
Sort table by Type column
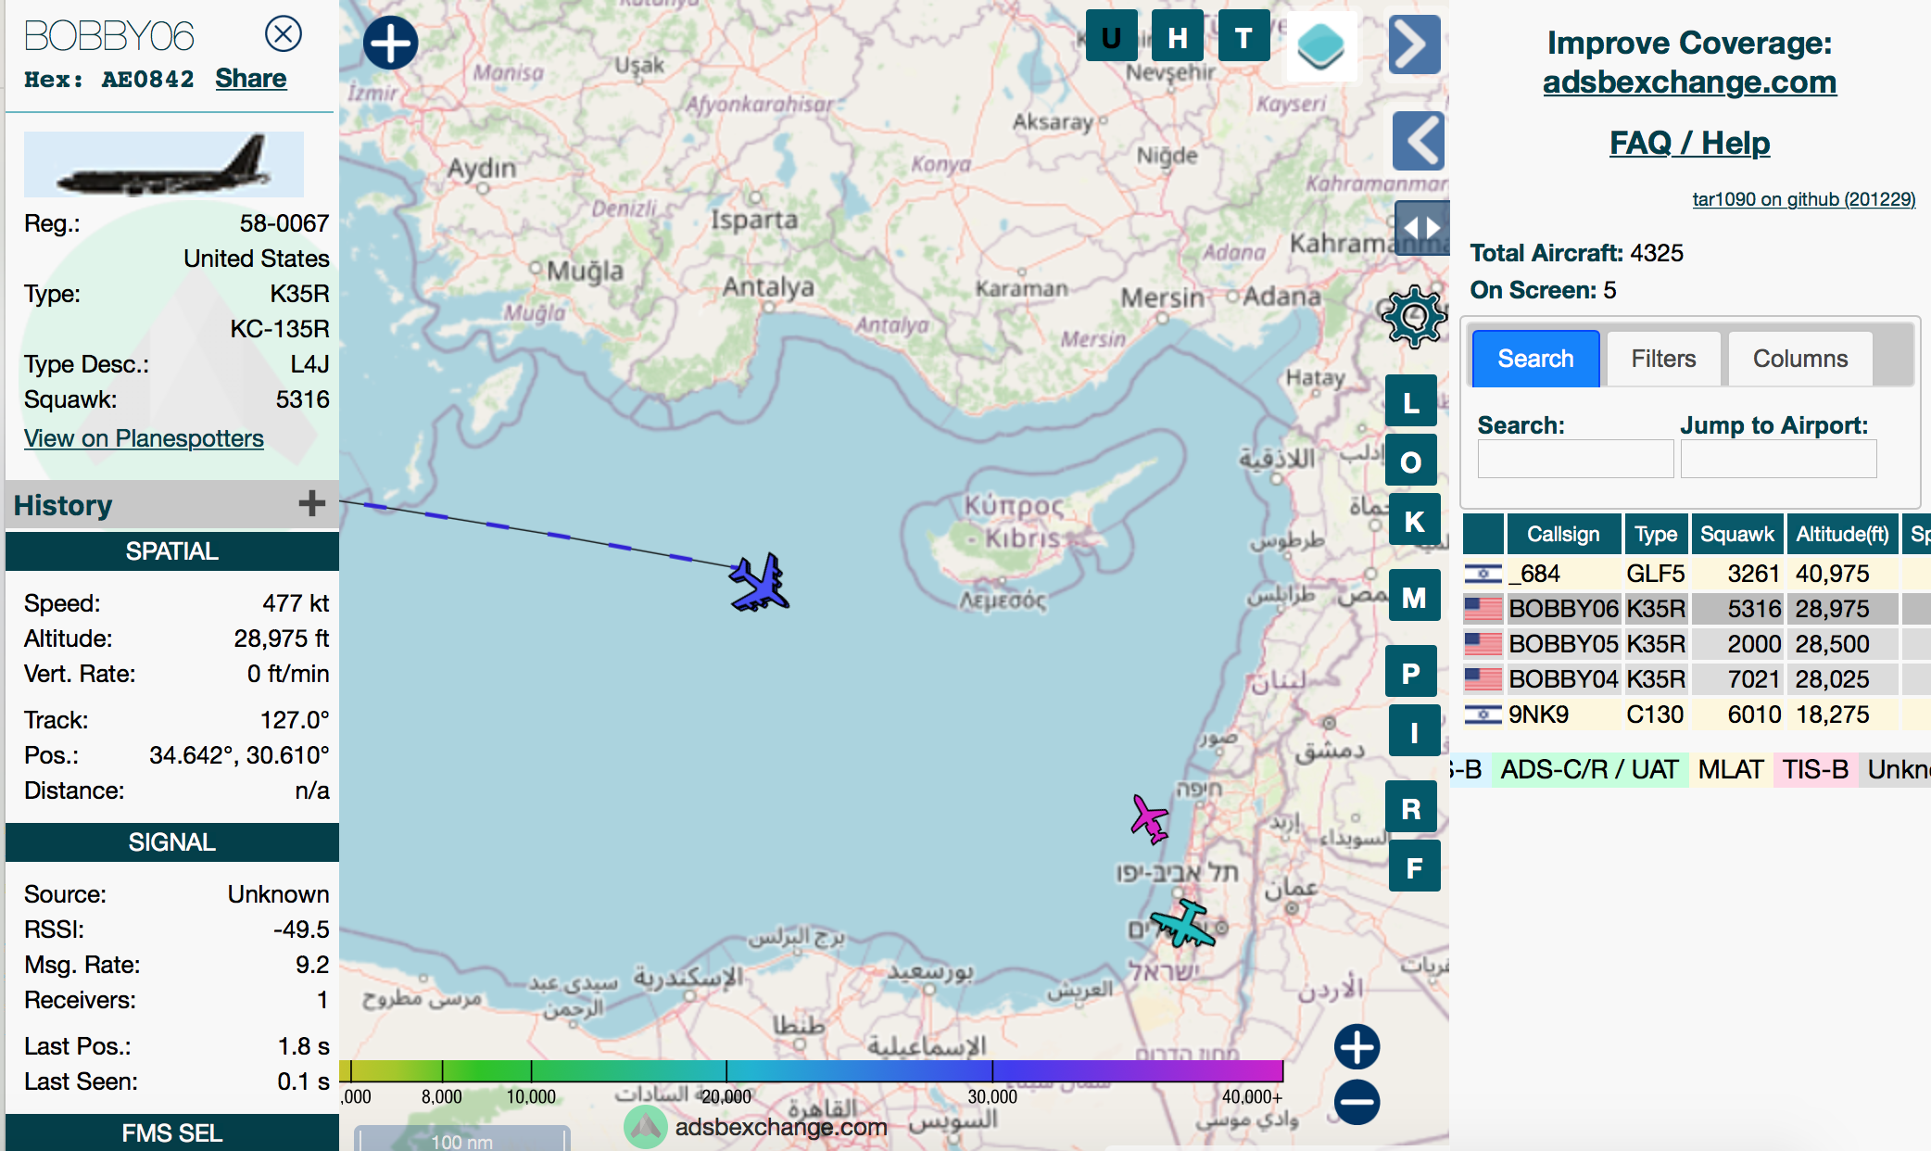coord(1656,534)
